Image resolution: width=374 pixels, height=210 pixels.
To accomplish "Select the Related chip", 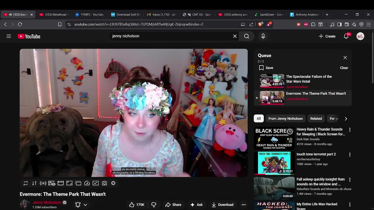I will [x=316, y=119].
